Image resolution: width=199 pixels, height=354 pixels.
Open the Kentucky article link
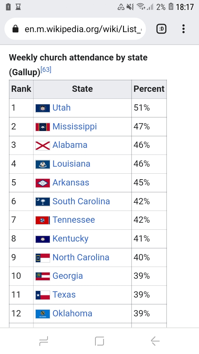point(70,239)
